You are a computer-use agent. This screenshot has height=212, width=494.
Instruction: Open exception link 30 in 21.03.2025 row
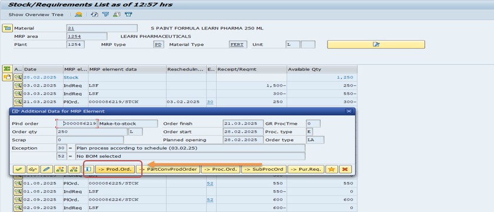tap(210, 102)
